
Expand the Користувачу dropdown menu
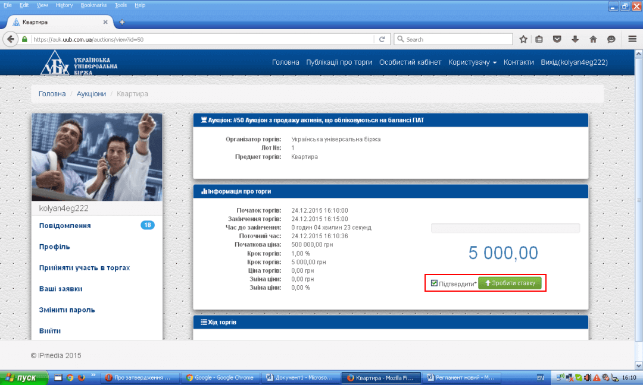point(472,62)
